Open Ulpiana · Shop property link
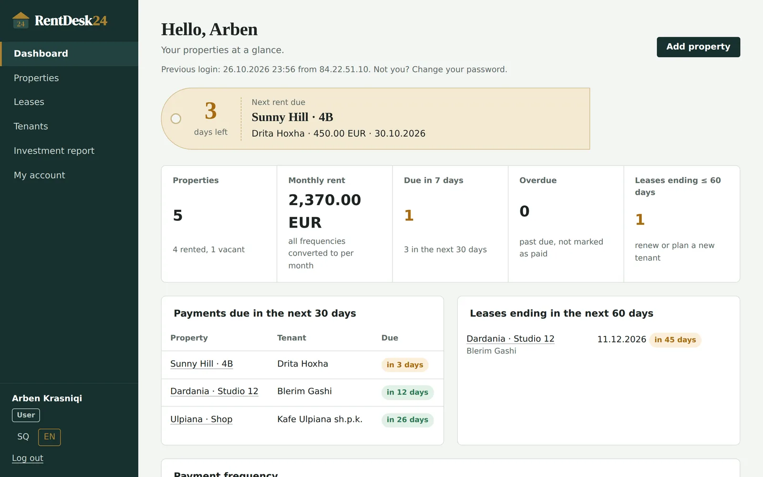This screenshot has width=763, height=477. click(201, 419)
